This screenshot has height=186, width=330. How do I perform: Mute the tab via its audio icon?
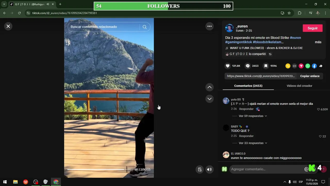(48, 4)
